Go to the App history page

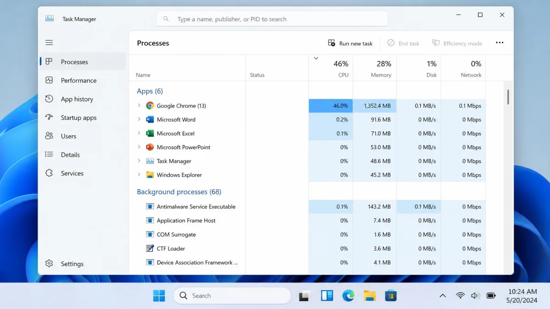[x=82, y=99]
